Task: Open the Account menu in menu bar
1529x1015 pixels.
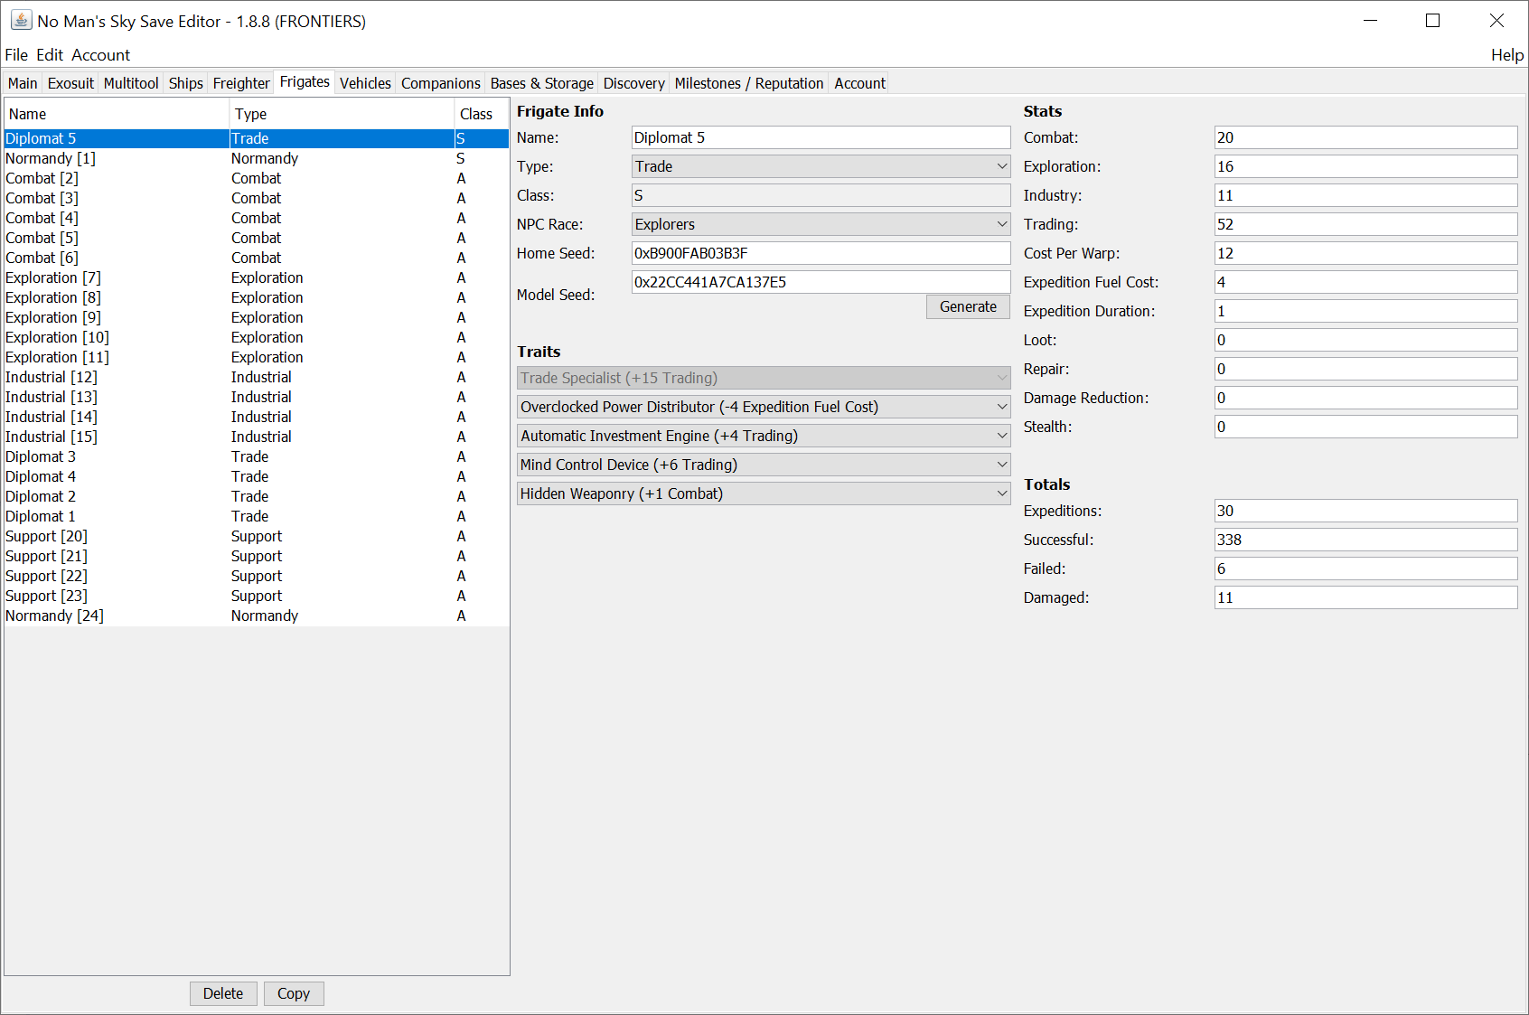Action: 101,55
